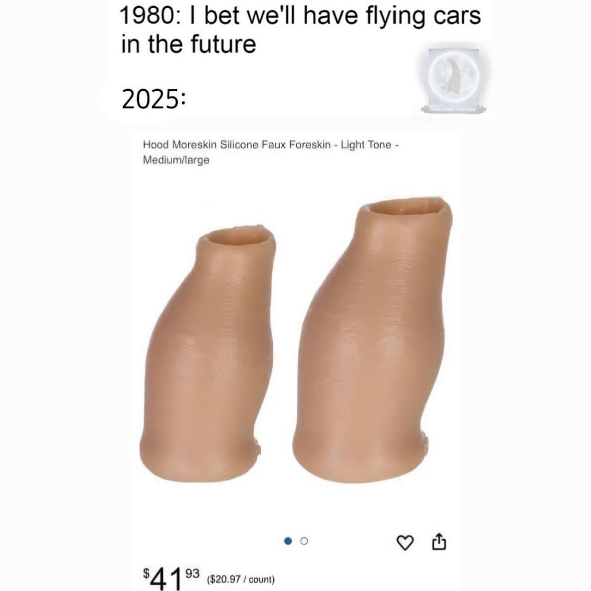Image resolution: width=591 pixels, height=591 pixels.
Task: Click the ($20.97 / count) unit price
Action: (x=241, y=579)
